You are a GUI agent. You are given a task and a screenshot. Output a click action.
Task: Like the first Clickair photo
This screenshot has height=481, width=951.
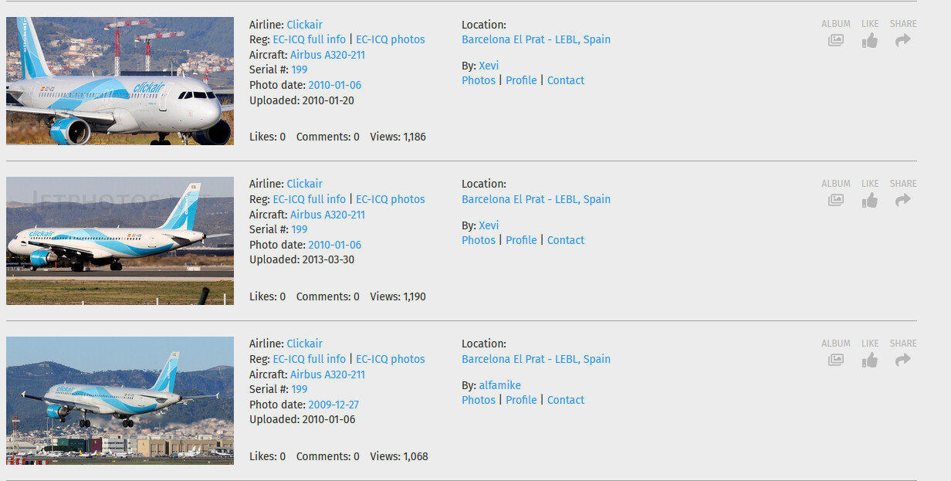click(870, 40)
